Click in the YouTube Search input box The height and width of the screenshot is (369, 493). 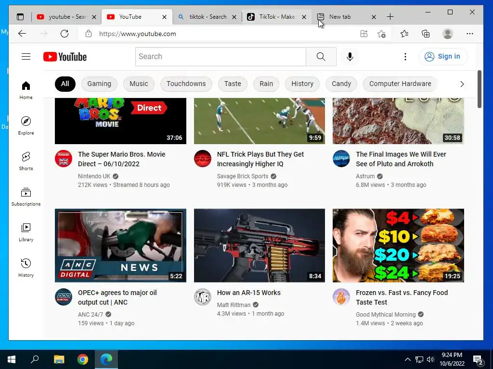(x=221, y=57)
